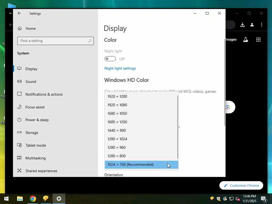Click the Display icon in sidebar
Image resolution: width=272 pixels, height=204 pixels.
(x=19, y=69)
